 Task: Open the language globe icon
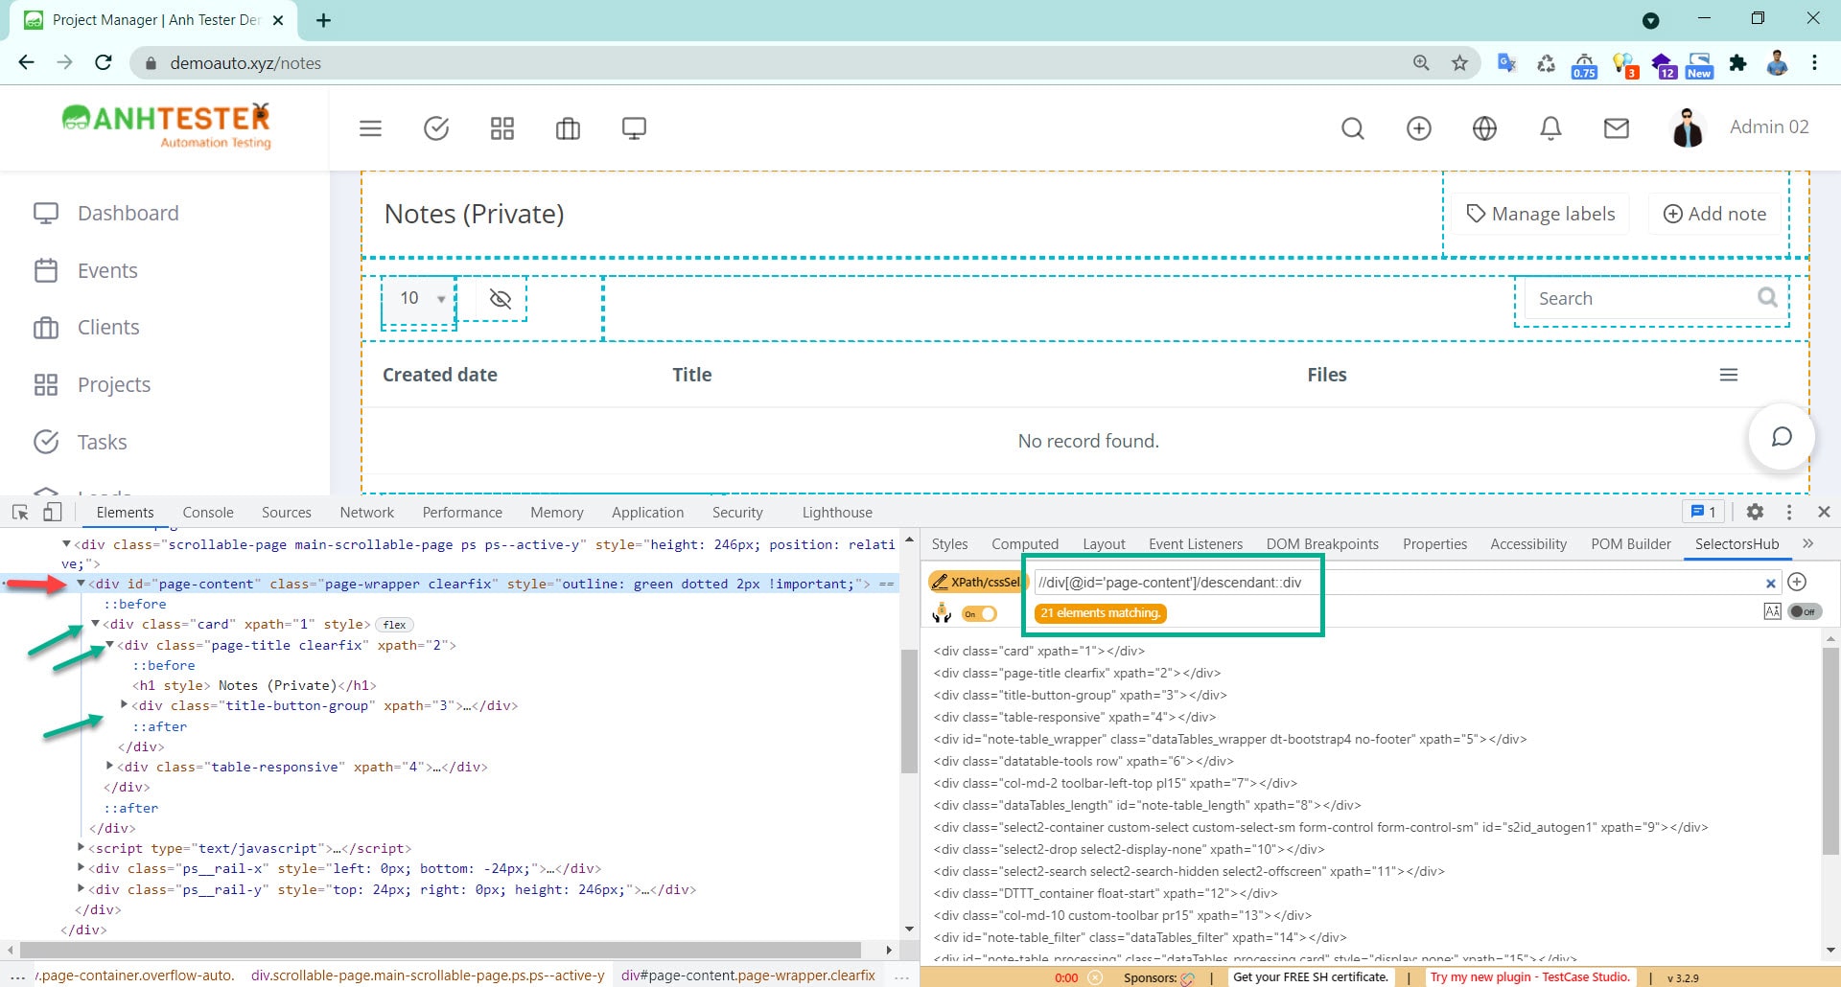point(1484,128)
